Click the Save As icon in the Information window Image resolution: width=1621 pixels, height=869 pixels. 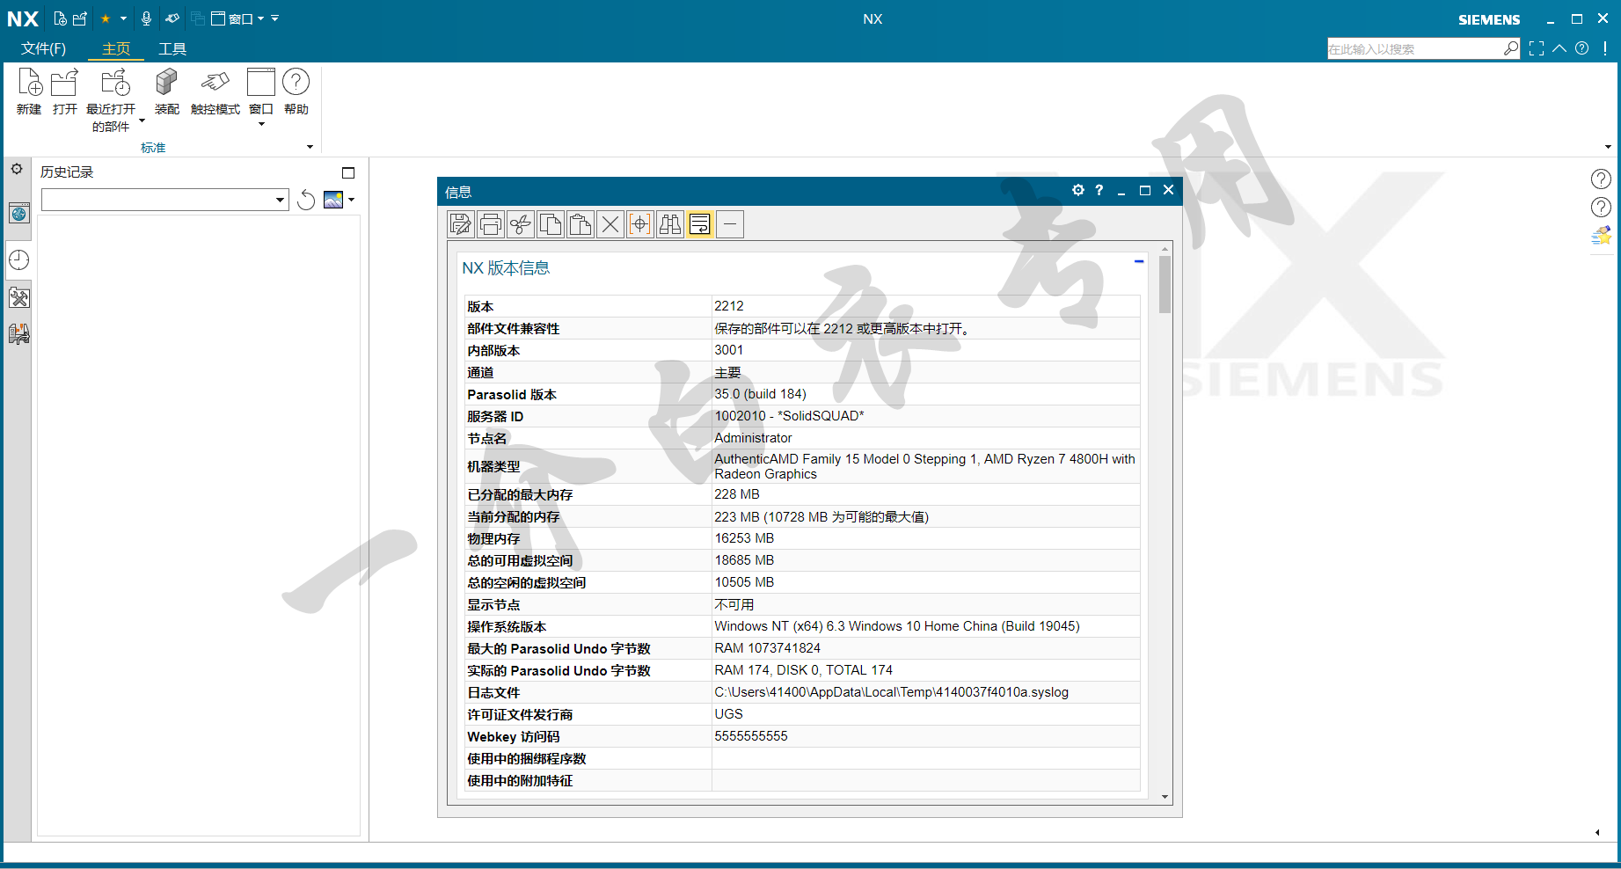[461, 224]
